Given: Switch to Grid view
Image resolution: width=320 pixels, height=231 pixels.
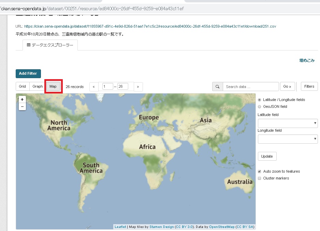Looking at the screenshot, I should pyautogui.click(x=23, y=86).
